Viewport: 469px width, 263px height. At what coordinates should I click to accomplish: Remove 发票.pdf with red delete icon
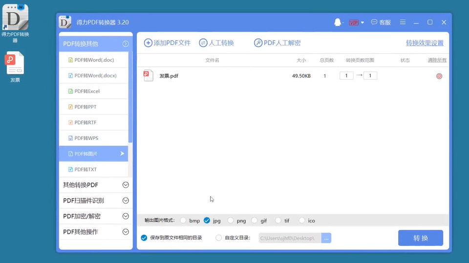(439, 76)
